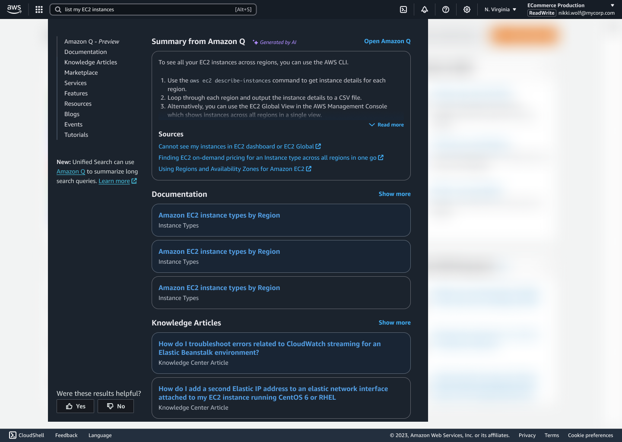The image size is (622, 442).
Task: Click Feedback in the footer
Action: click(67, 435)
